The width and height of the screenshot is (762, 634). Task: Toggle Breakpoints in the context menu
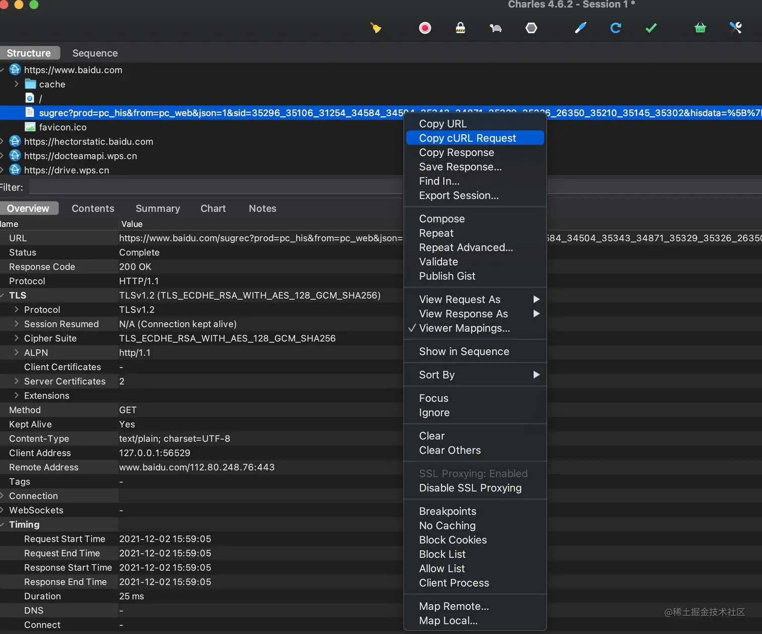(x=475, y=511)
